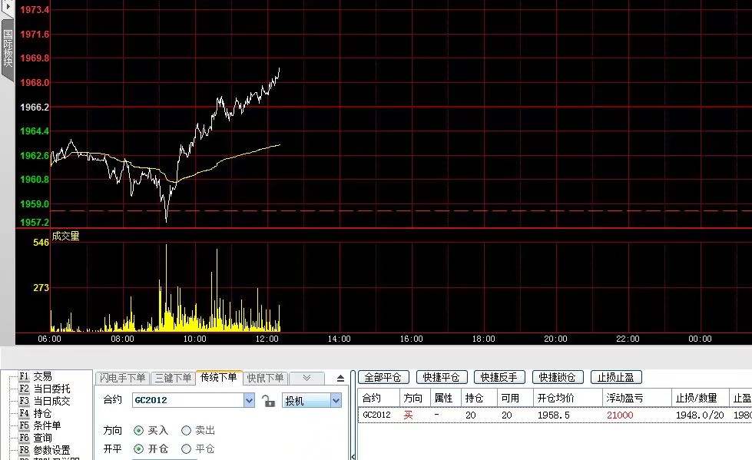Sort positions by 方向 column header
Screen dimensions: 752x460
(x=413, y=398)
